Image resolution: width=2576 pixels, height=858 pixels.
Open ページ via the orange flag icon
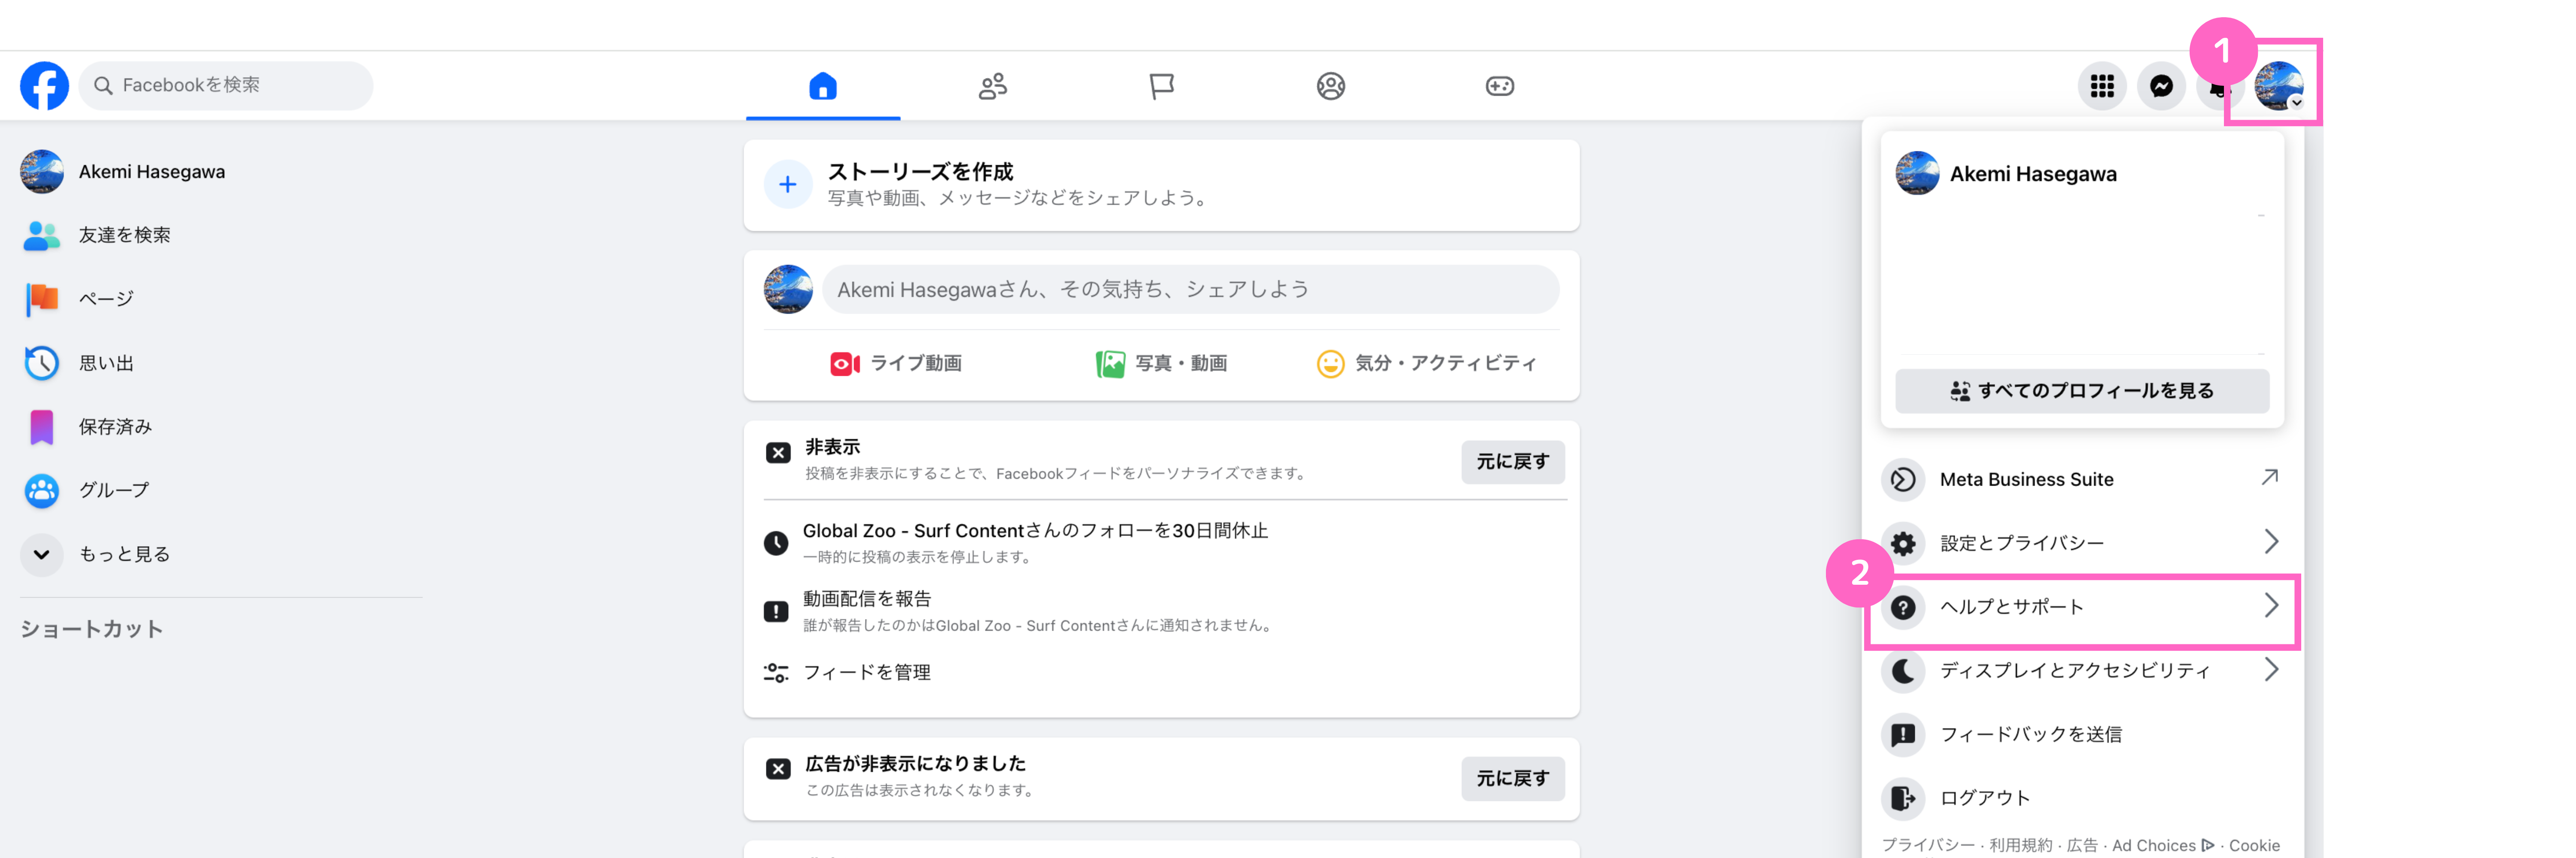(41, 298)
